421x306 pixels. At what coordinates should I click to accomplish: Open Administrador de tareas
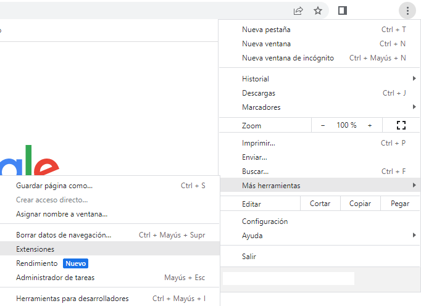click(55, 278)
